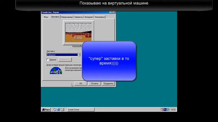
Task: Confirm with the OK button
Action: (81, 84)
